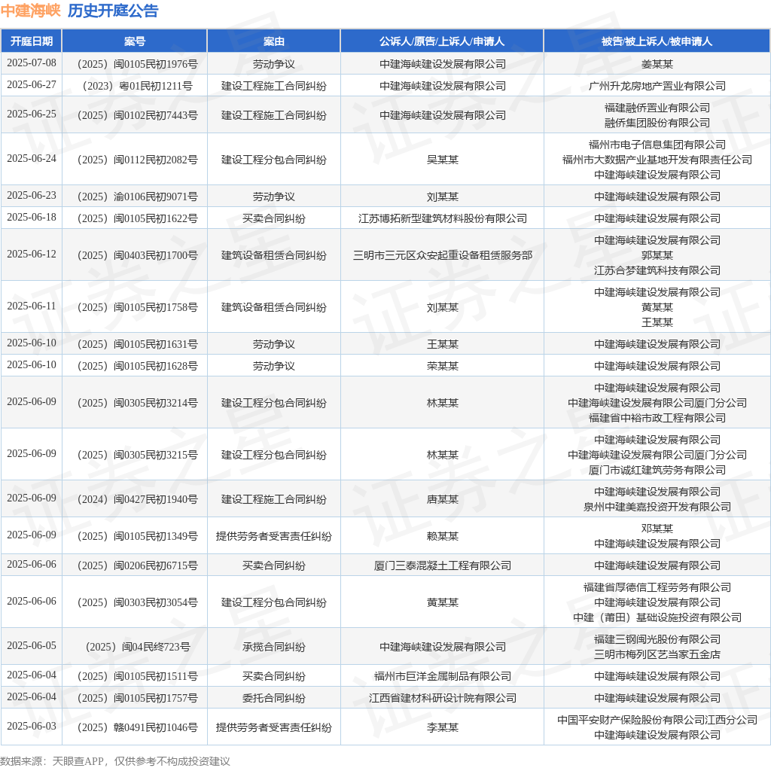Click plaintiff 福州市巨洋金属制品有限公司
771x768 pixels.
[443, 676]
